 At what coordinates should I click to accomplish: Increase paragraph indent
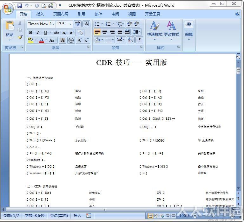click(x=137, y=24)
